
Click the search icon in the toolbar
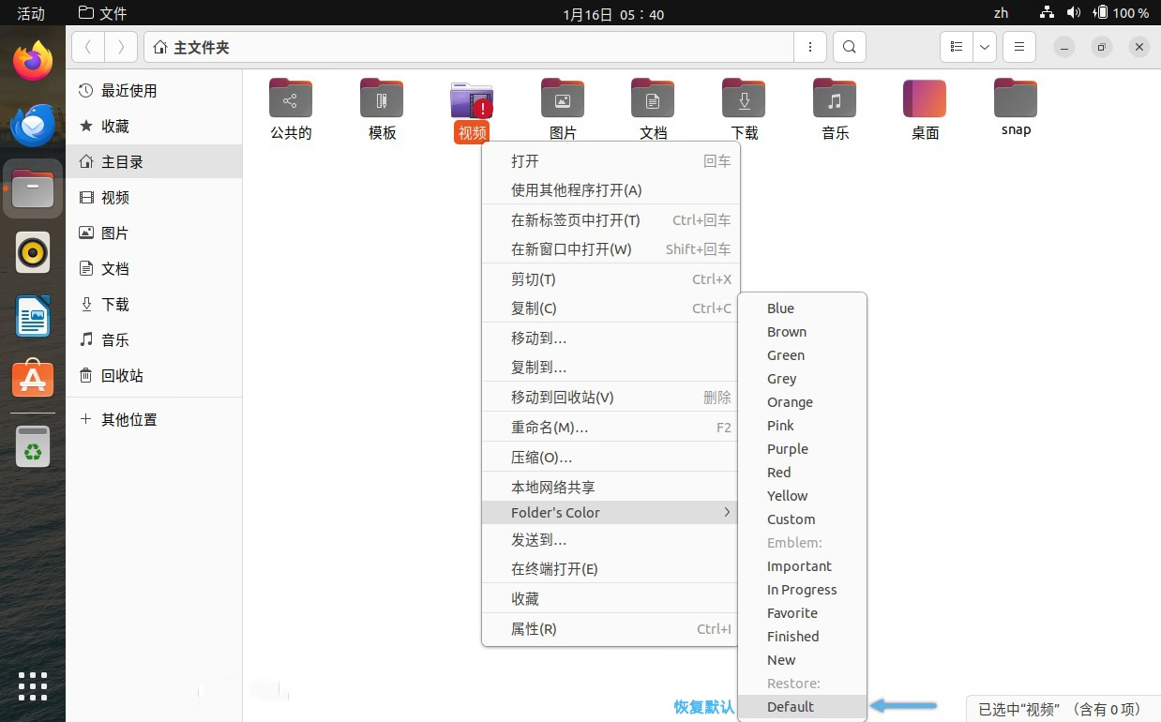(x=849, y=46)
